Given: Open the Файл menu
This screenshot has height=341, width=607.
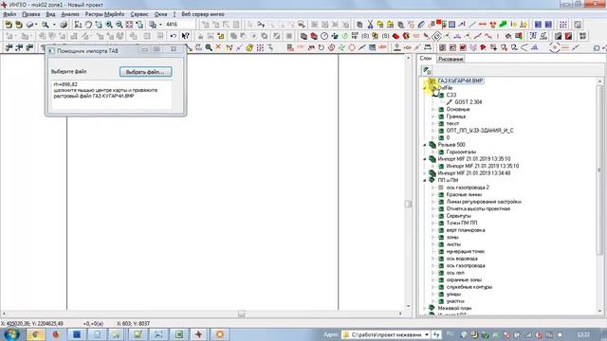Looking at the screenshot, I should (9, 14).
